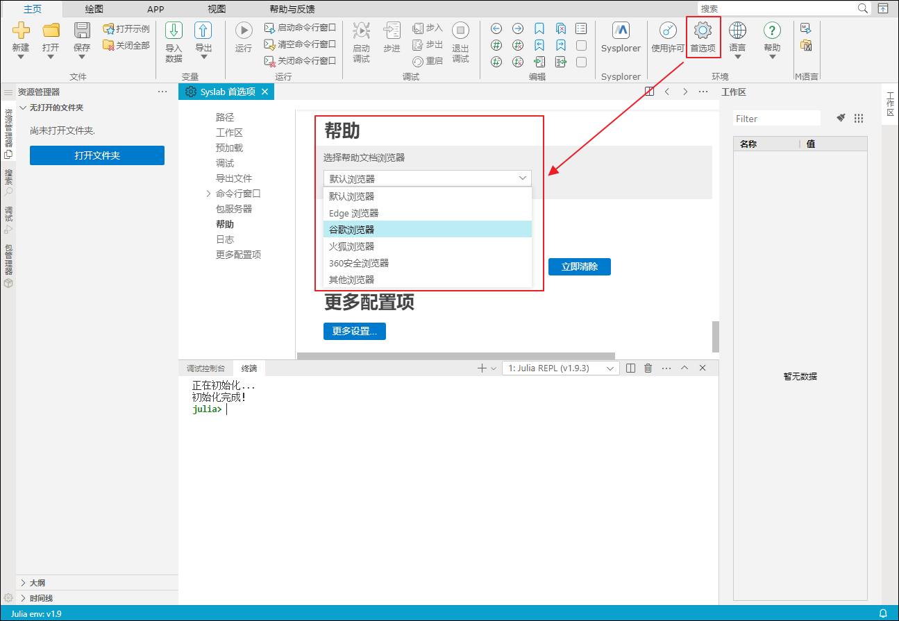Click the 启动调试 start debugging icon
The width and height of the screenshot is (899, 621).
(x=361, y=31)
